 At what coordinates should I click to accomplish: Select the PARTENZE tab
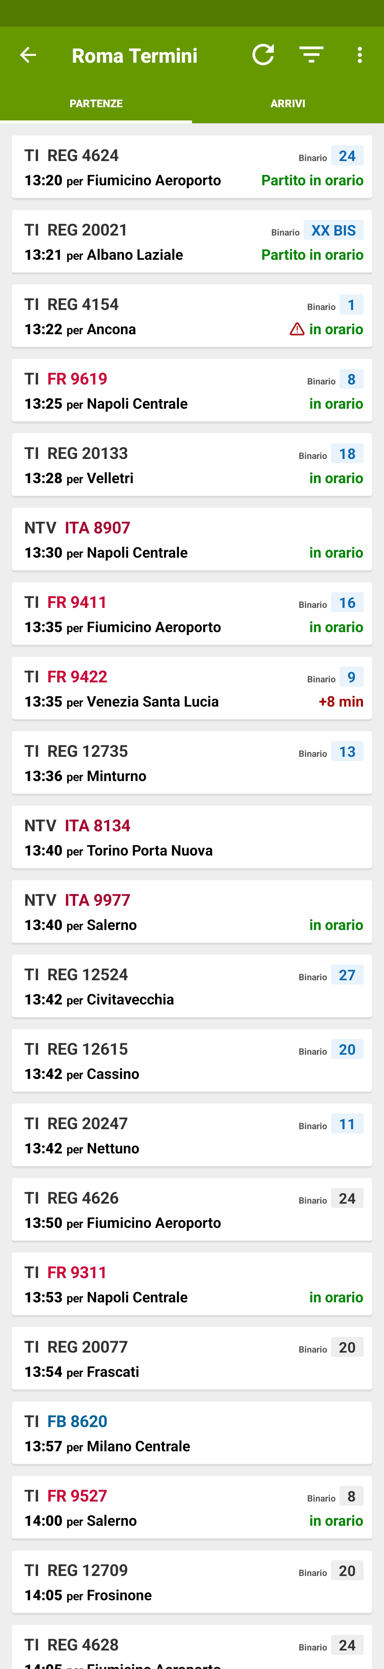pos(96,104)
